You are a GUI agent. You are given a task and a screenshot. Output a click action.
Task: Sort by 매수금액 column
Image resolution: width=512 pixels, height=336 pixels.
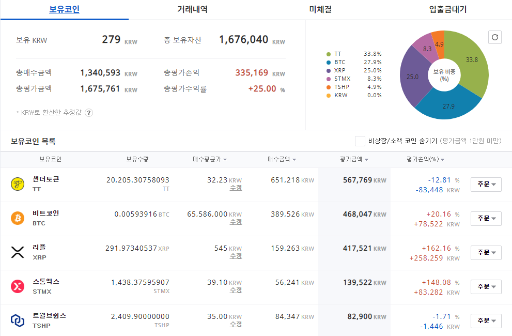[x=282, y=160]
